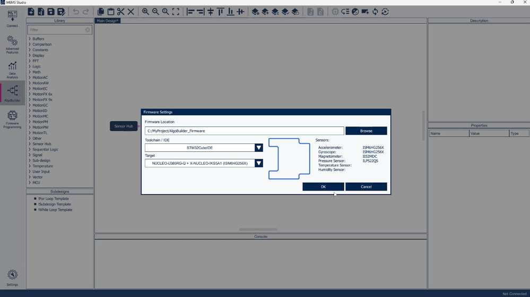Image resolution: width=530 pixels, height=297 pixels.
Task: Click the Type column header in Properties
Action: click(519, 133)
